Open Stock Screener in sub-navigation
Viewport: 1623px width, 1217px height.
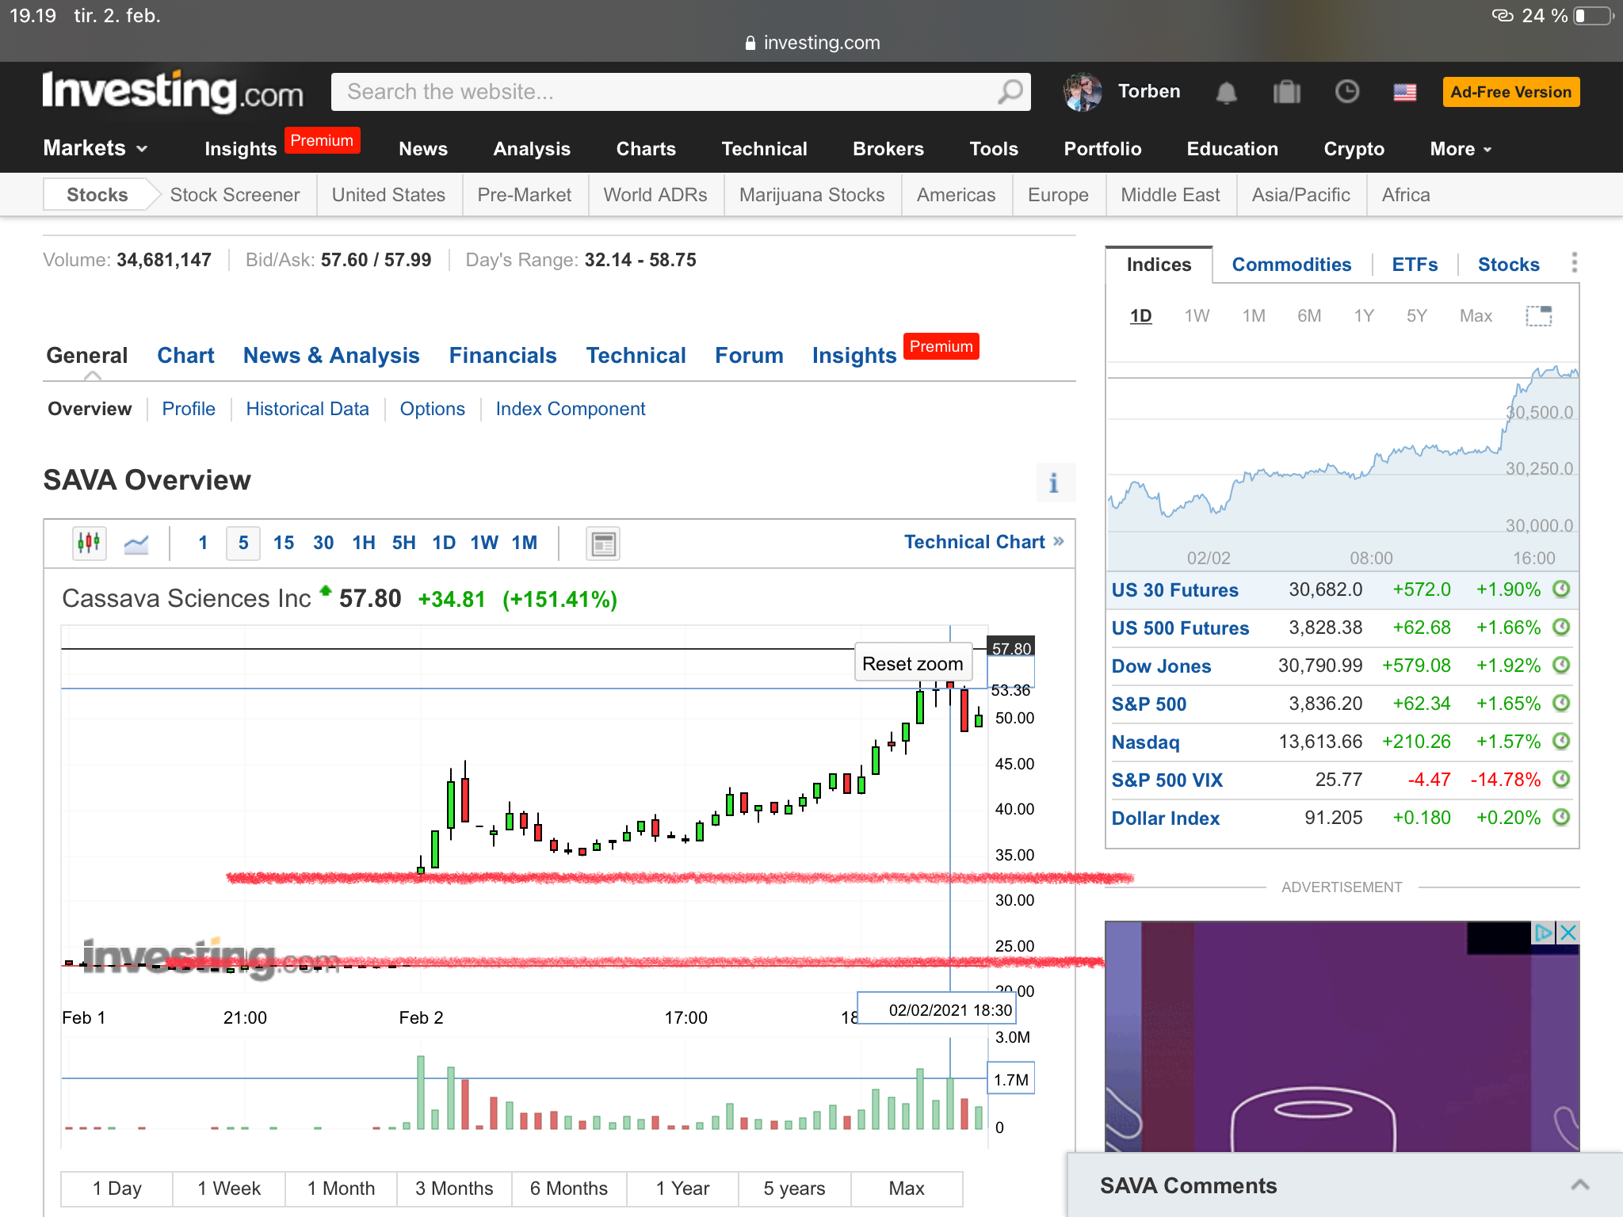pyautogui.click(x=235, y=195)
